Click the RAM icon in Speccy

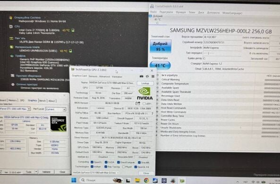tap(11, 38)
